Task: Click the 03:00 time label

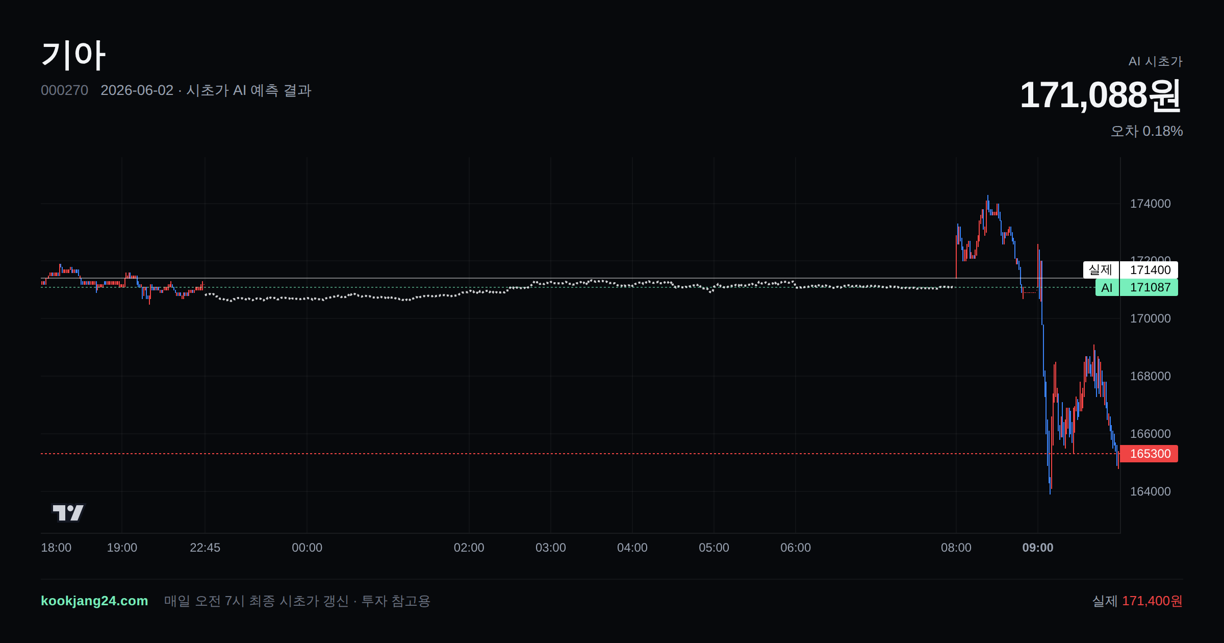Action: click(551, 548)
